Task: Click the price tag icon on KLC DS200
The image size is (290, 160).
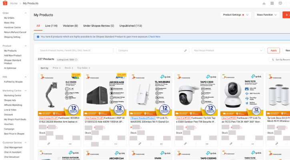Action: tap(56, 128)
